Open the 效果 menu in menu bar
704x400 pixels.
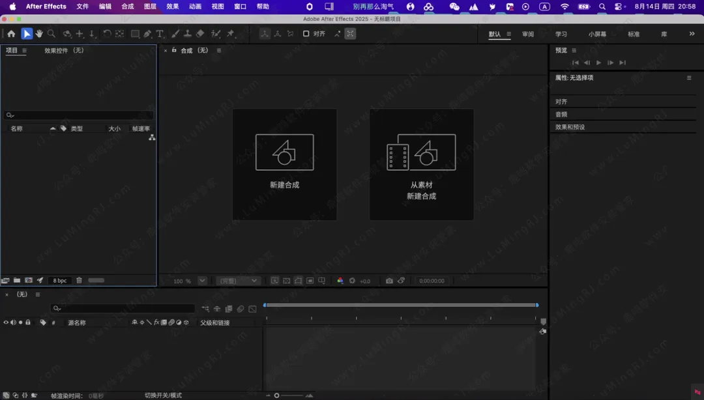point(172,7)
